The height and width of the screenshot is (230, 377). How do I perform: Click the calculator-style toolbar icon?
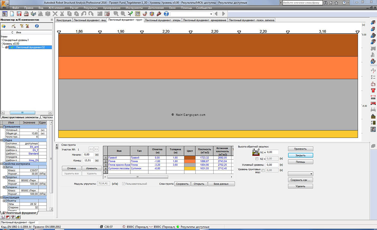pos(107,14)
